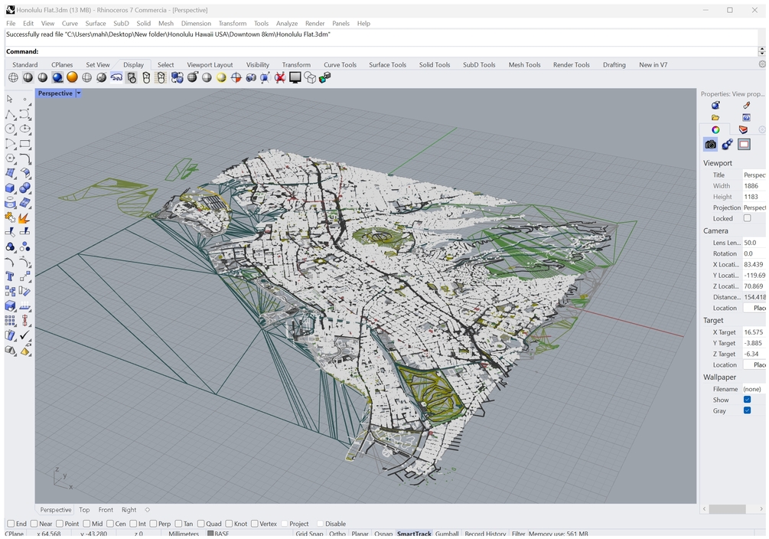Select the Boolean union spheres tool

point(25,188)
